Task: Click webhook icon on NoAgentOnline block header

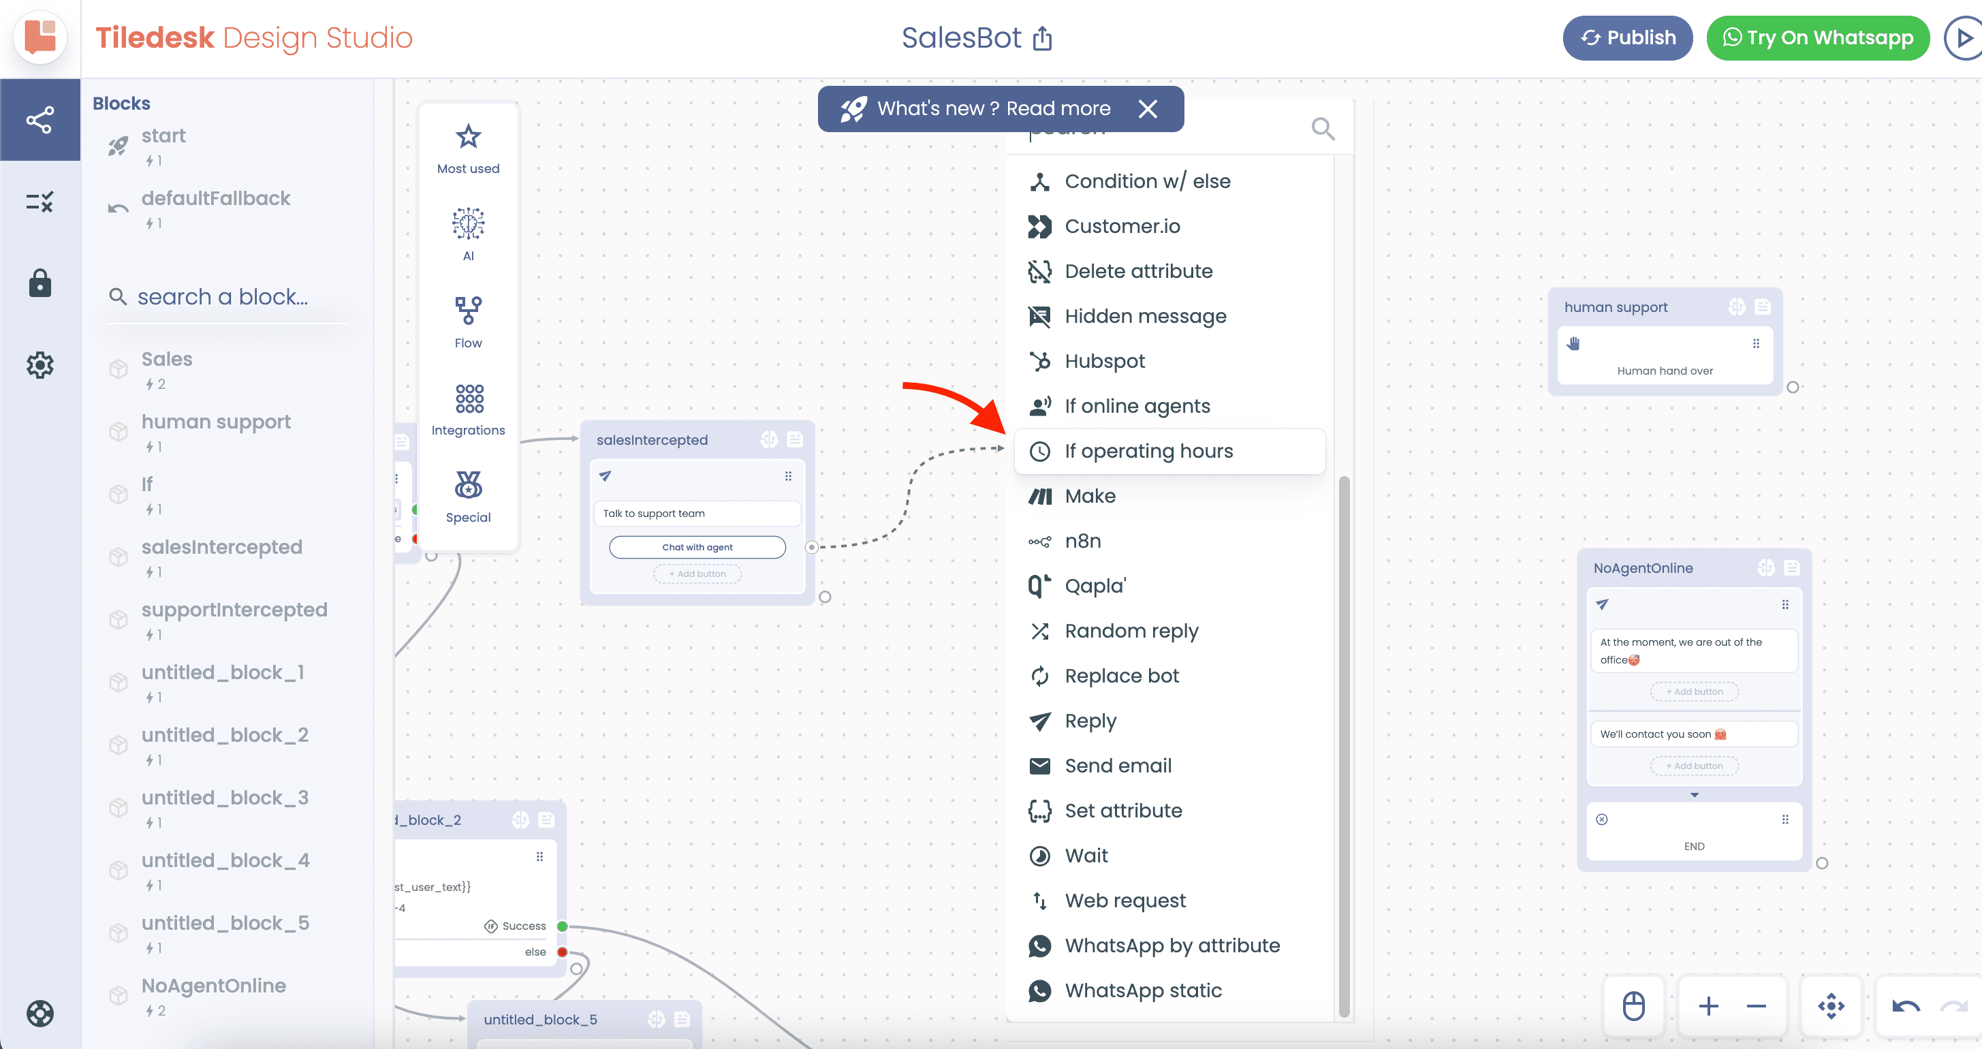Action: (1766, 568)
